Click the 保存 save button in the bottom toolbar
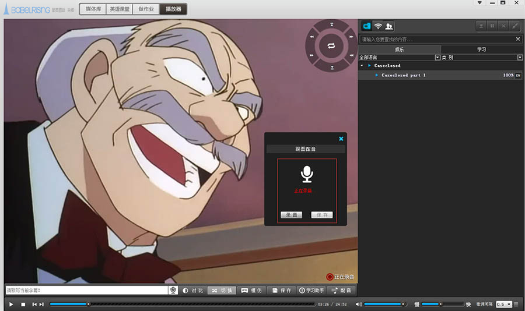This screenshot has width=525, height=311. (x=282, y=291)
